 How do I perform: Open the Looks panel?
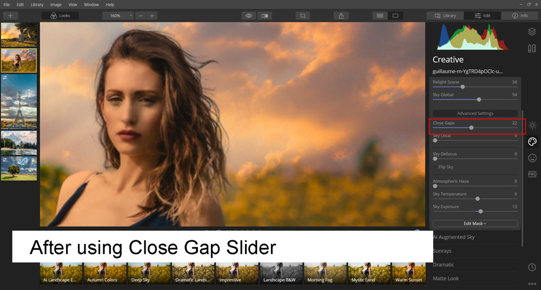click(x=60, y=16)
